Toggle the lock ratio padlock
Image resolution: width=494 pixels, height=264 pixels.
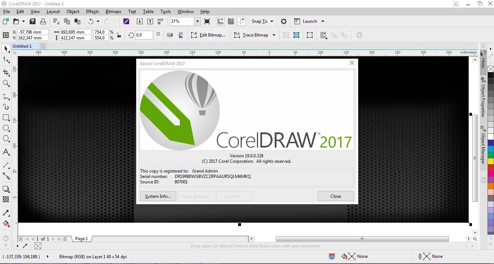[x=118, y=35]
